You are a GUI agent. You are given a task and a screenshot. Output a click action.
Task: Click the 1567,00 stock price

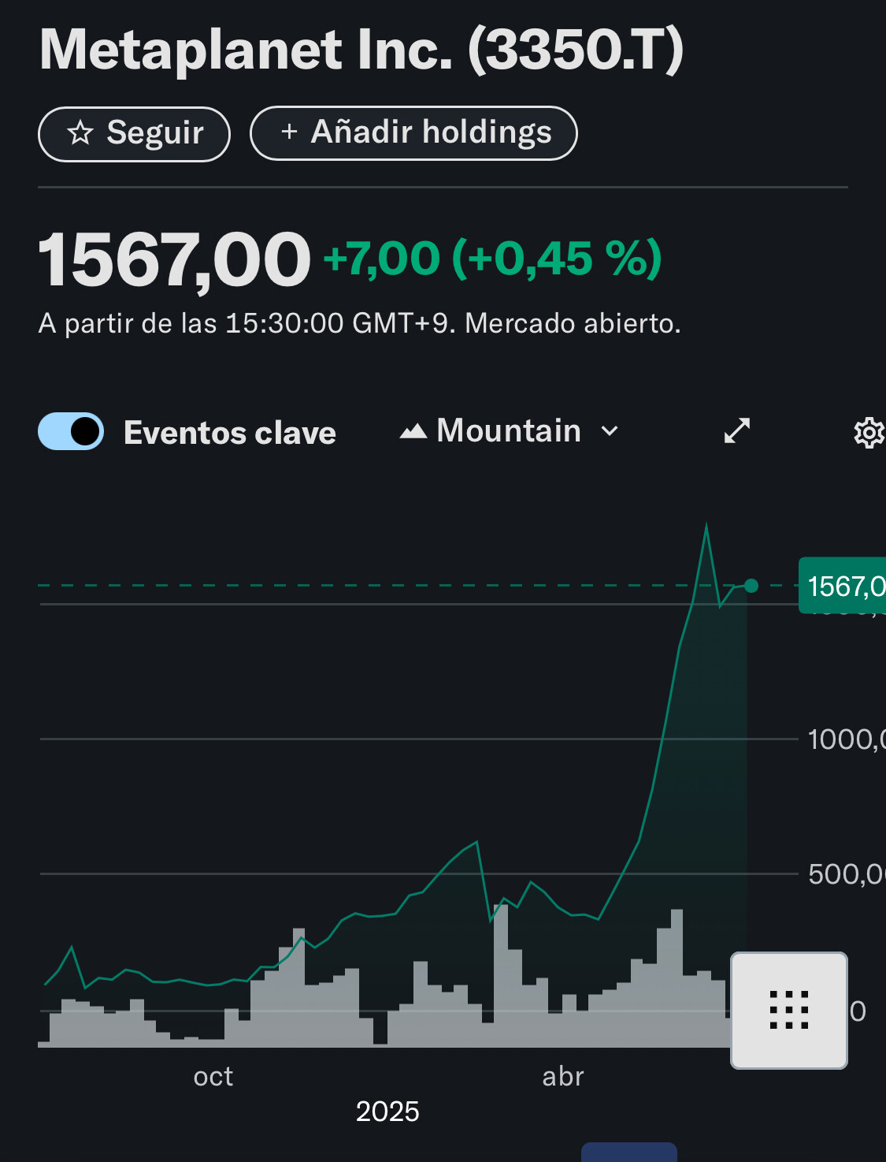pos(175,260)
